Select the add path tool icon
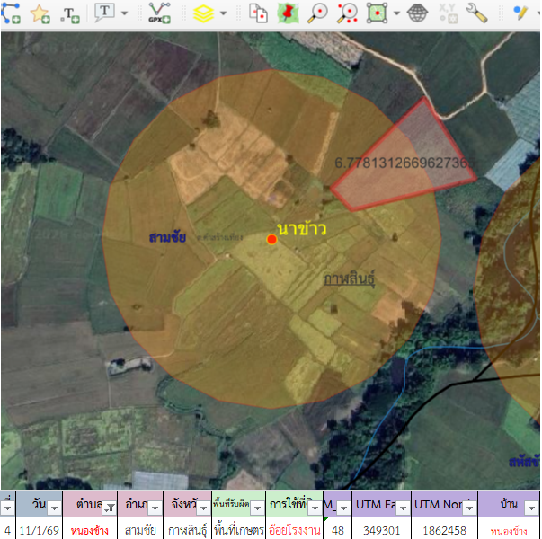The image size is (542, 539). pos(12,13)
